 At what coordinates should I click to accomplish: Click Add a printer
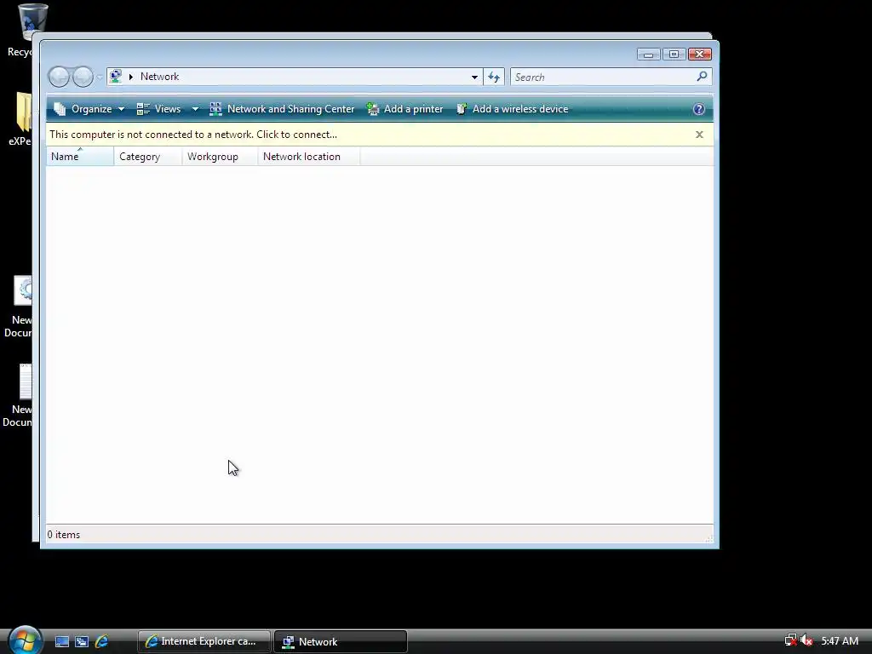[404, 109]
